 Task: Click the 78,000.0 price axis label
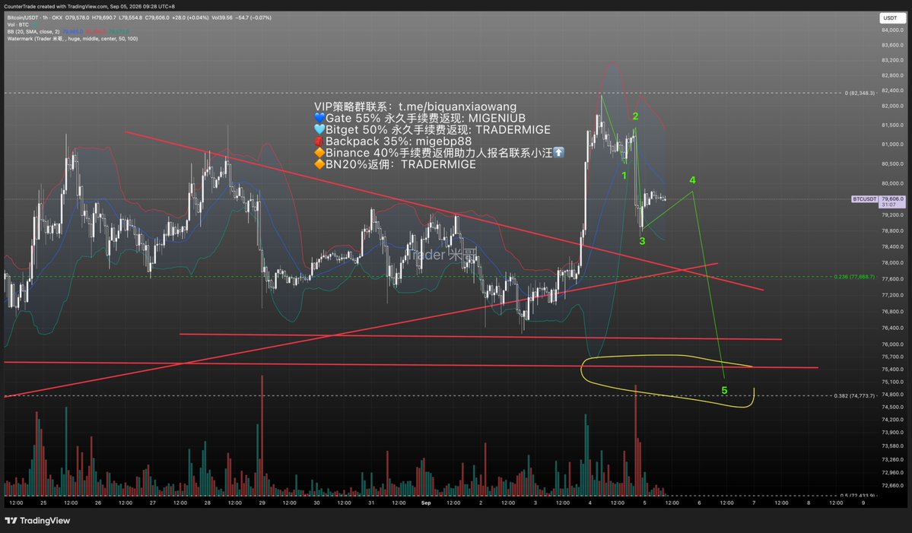892,263
